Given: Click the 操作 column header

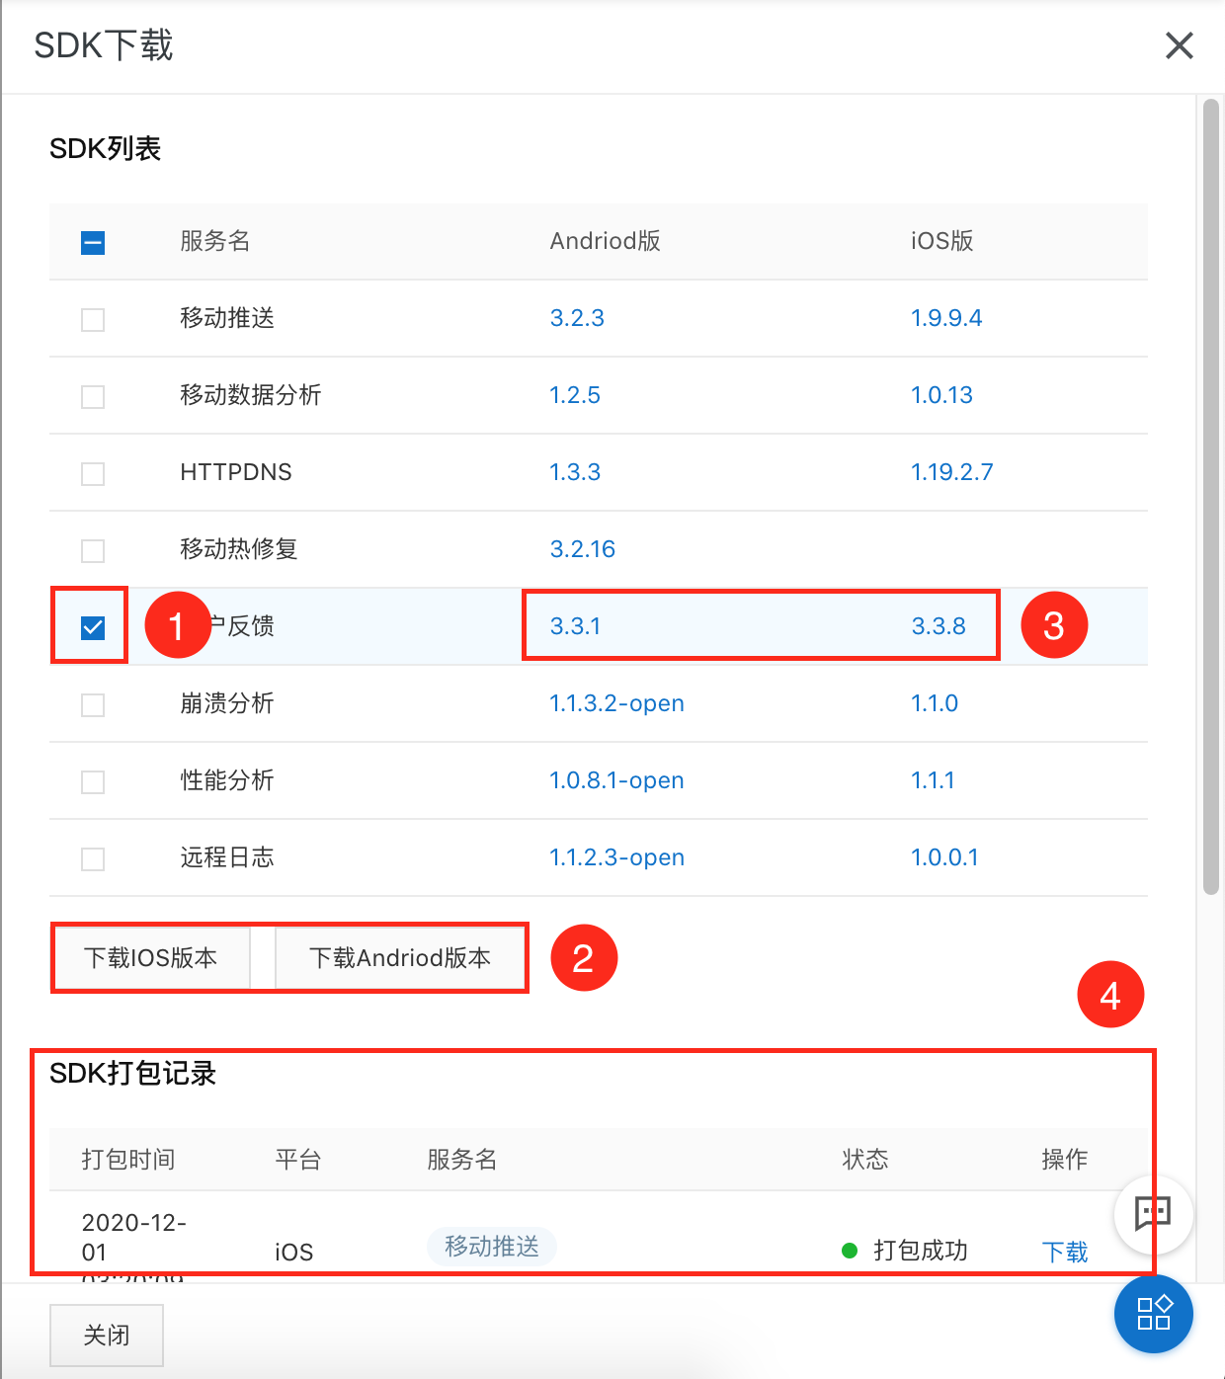Looking at the screenshot, I should (1065, 1160).
